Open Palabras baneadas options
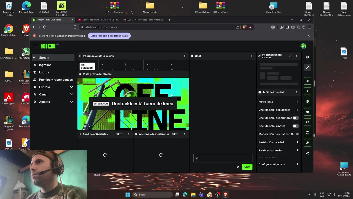The width and height of the screenshot is (353, 199). click(279, 150)
